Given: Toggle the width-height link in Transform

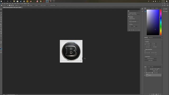Looking at the screenshot, I should [x=145, y=44].
